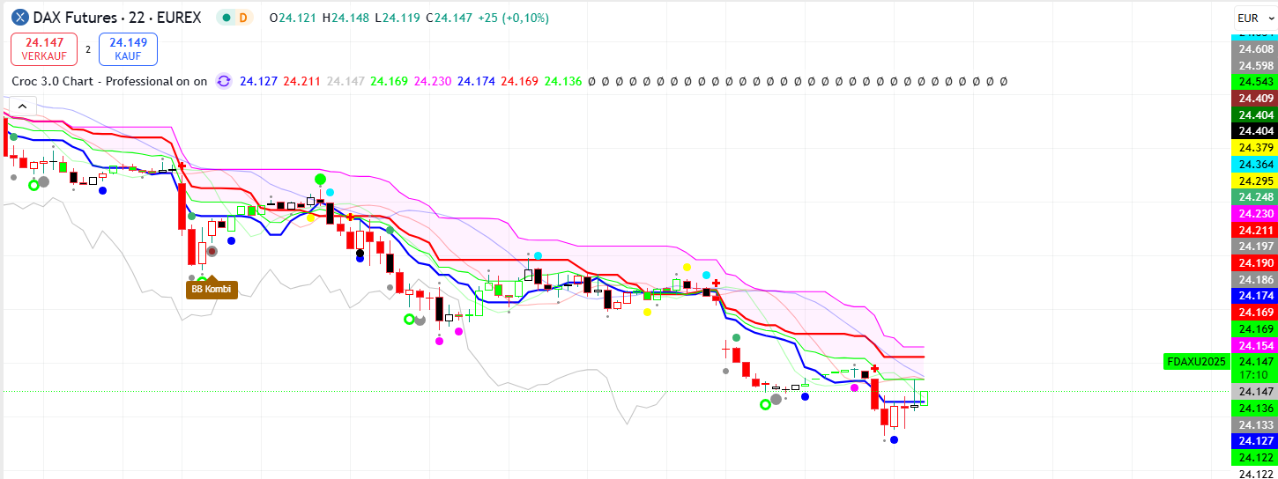Click the DAX Futures symbol logo icon
This screenshot has height=479, width=1278.
coord(19,18)
